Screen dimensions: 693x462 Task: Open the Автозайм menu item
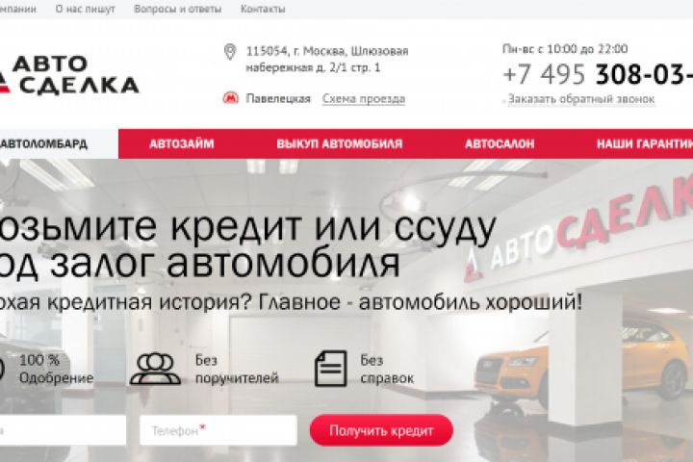point(182,143)
